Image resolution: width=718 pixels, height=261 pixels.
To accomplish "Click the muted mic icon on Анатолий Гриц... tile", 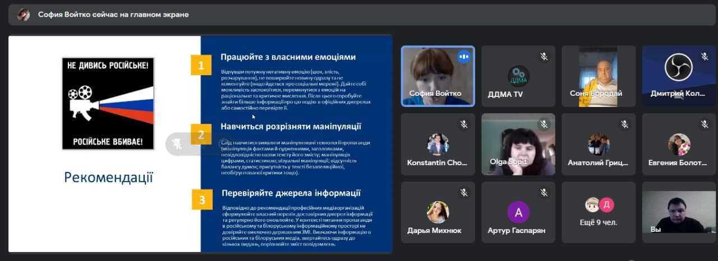I will (x=624, y=124).
